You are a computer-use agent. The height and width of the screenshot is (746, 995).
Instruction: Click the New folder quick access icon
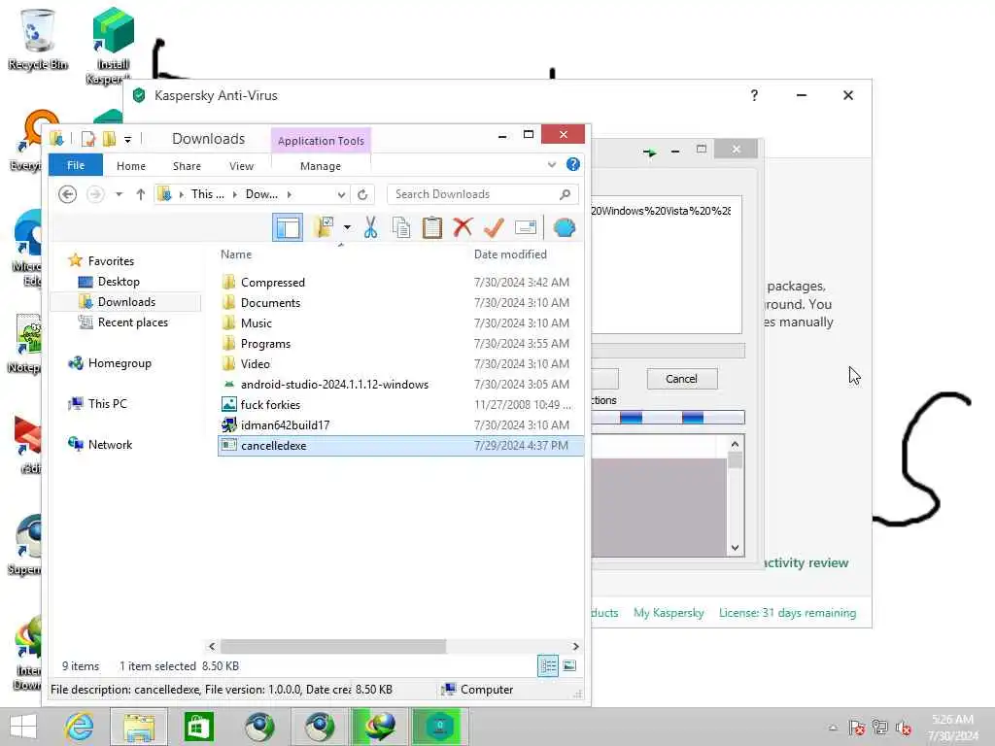tap(109, 138)
